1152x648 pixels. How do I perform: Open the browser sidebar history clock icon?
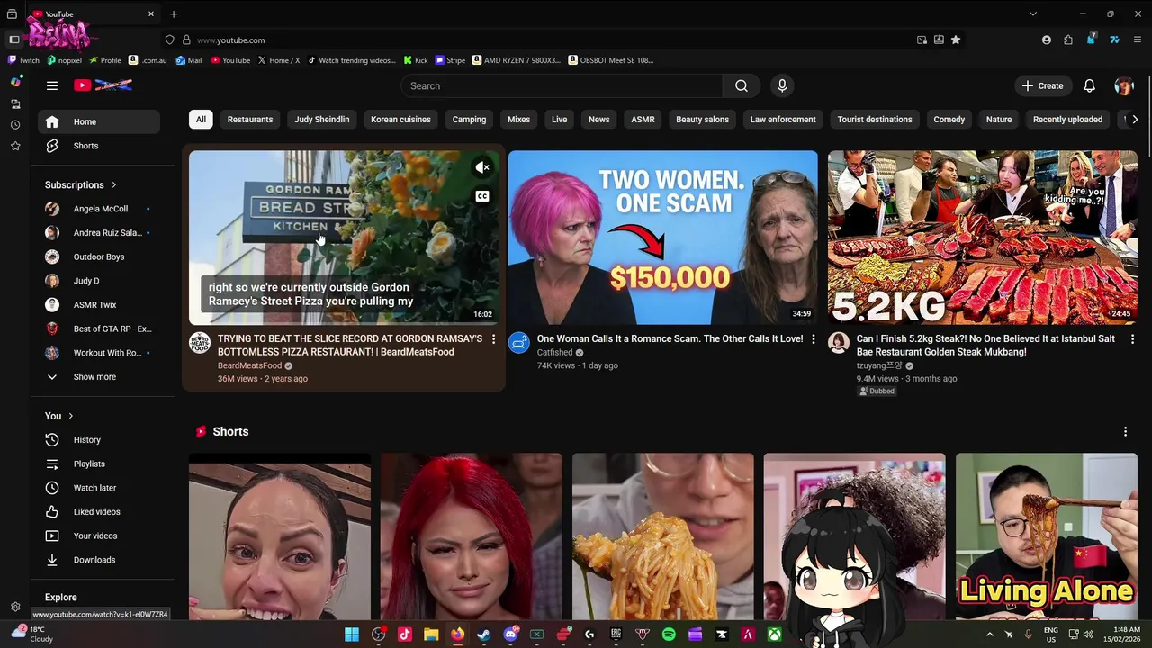click(15, 125)
